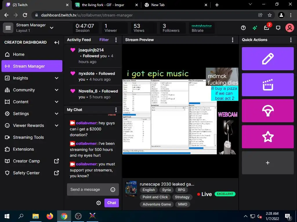Click the English tag
297x222 pixels.
149,190
